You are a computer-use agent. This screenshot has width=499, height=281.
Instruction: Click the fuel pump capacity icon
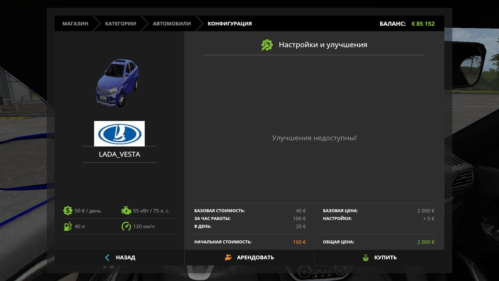coord(68,226)
